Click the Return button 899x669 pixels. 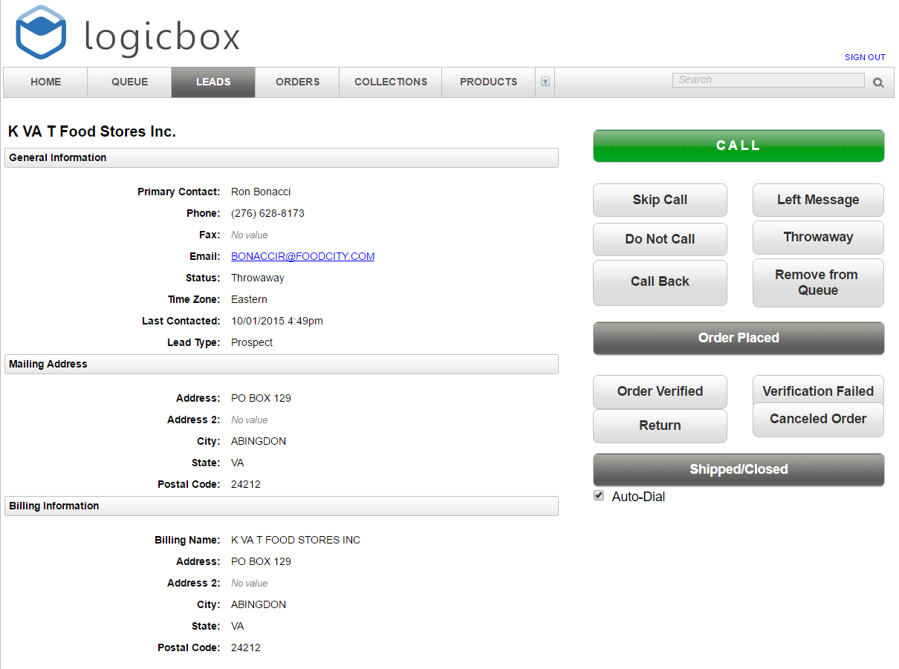(x=660, y=425)
